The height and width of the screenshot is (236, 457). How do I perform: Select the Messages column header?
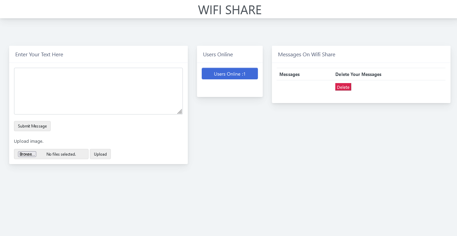tap(289, 74)
